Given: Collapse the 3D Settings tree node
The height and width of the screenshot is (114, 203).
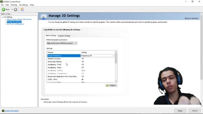Looking at the screenshot, I should point(3,17).
